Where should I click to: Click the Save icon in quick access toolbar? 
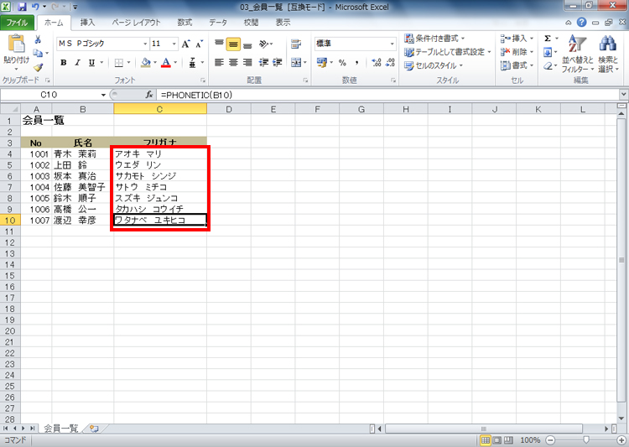23,7
